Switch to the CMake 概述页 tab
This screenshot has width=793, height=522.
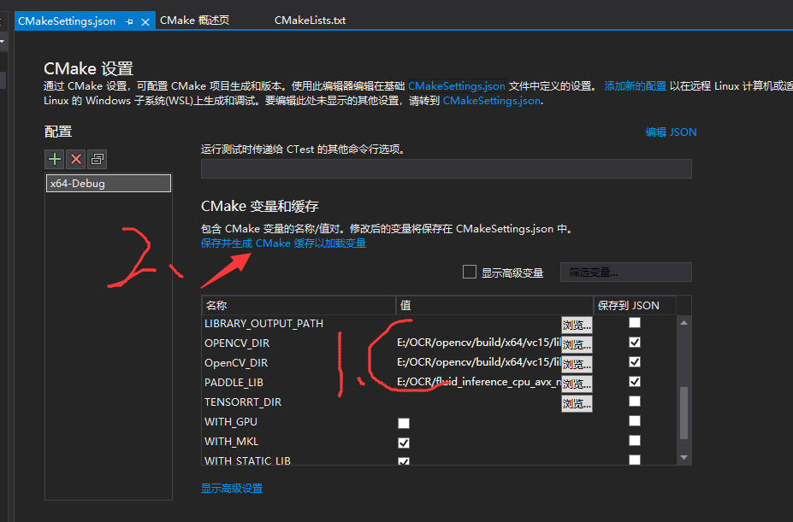(194, 20)
